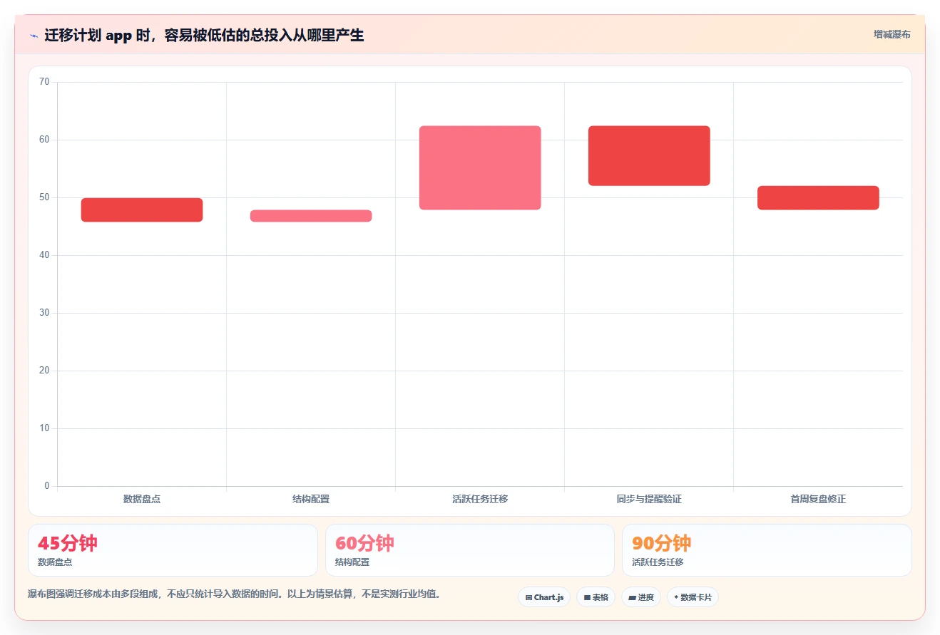Click the 结构配置 waterfall bar
Viewport: 940px width, 635px height.
pyautogui.click(x=311, y=216)
